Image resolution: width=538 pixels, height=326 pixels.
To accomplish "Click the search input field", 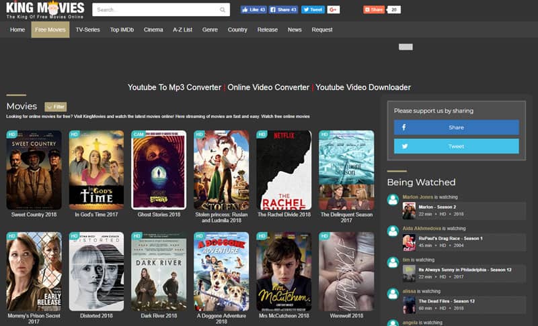I will click(x=156, y=10).
